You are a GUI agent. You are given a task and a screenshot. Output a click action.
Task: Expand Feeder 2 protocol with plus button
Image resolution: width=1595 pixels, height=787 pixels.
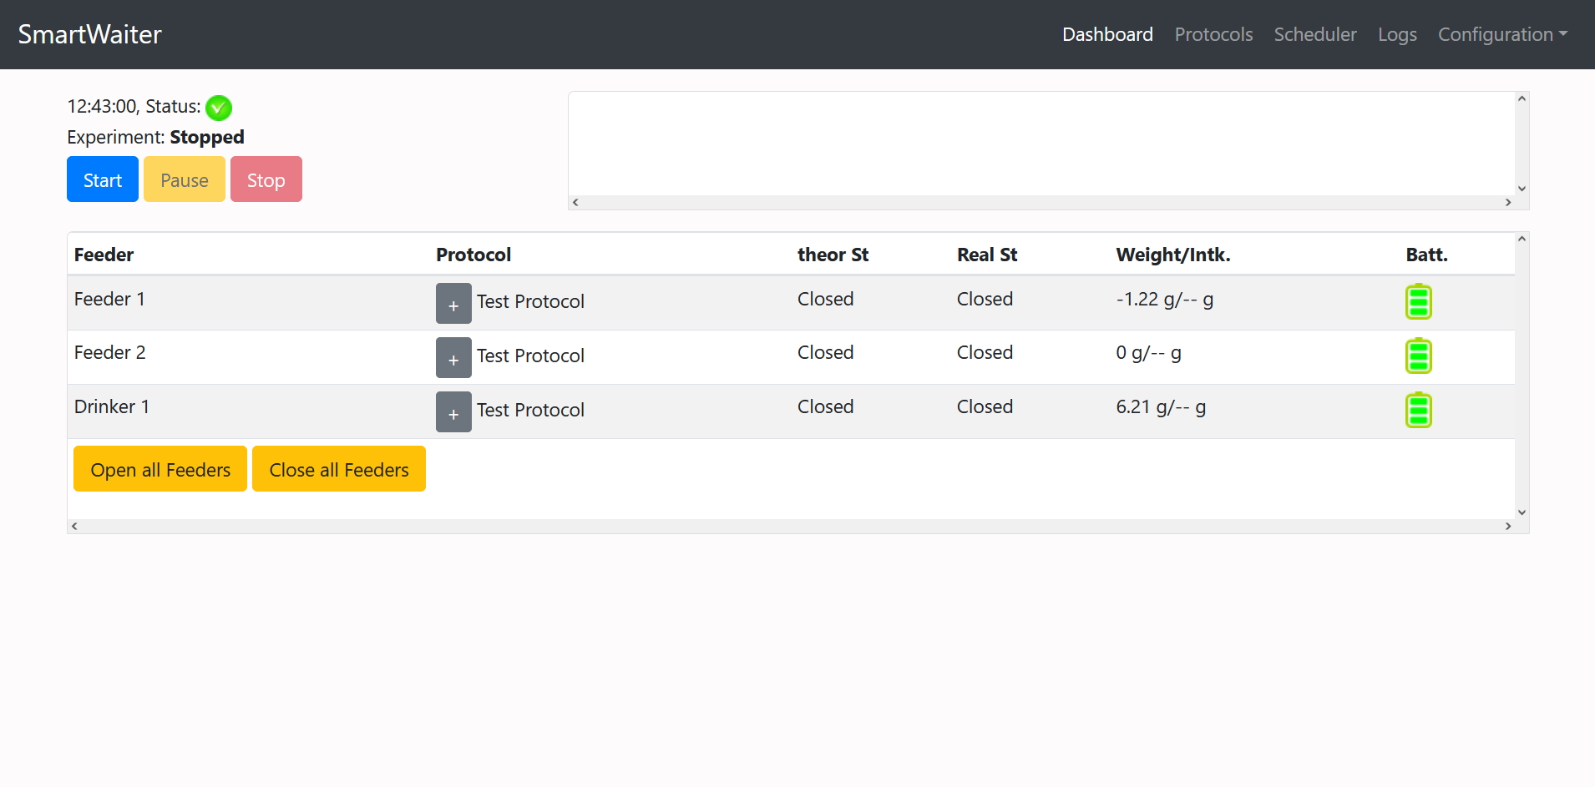coord(453,358)
